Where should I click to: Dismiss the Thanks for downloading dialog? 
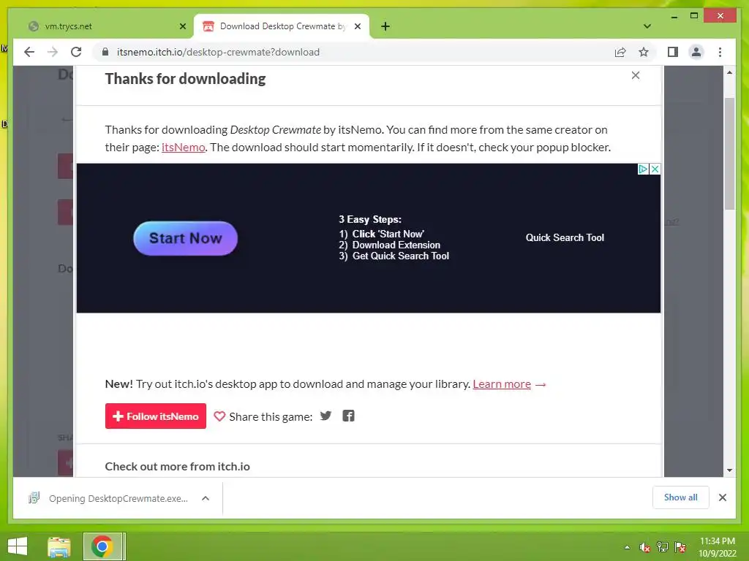tap(636, 75)
